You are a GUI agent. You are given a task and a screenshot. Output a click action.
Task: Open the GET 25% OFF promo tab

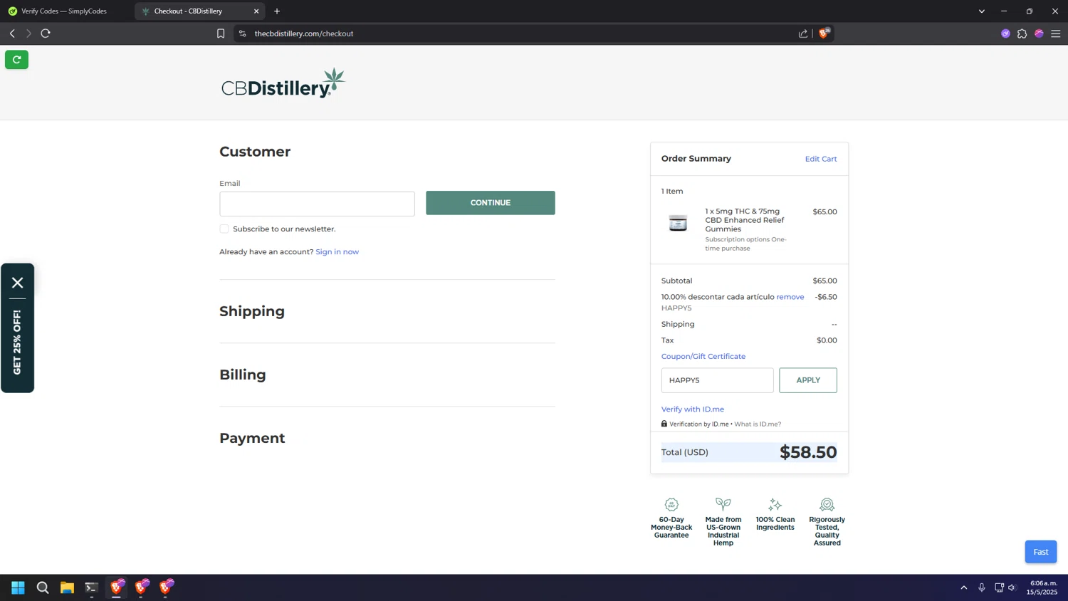(x=17, y=343)
